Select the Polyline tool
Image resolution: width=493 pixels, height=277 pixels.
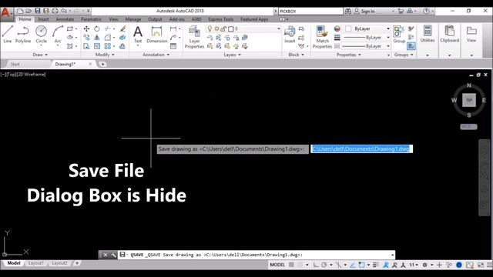click(23, 34)
